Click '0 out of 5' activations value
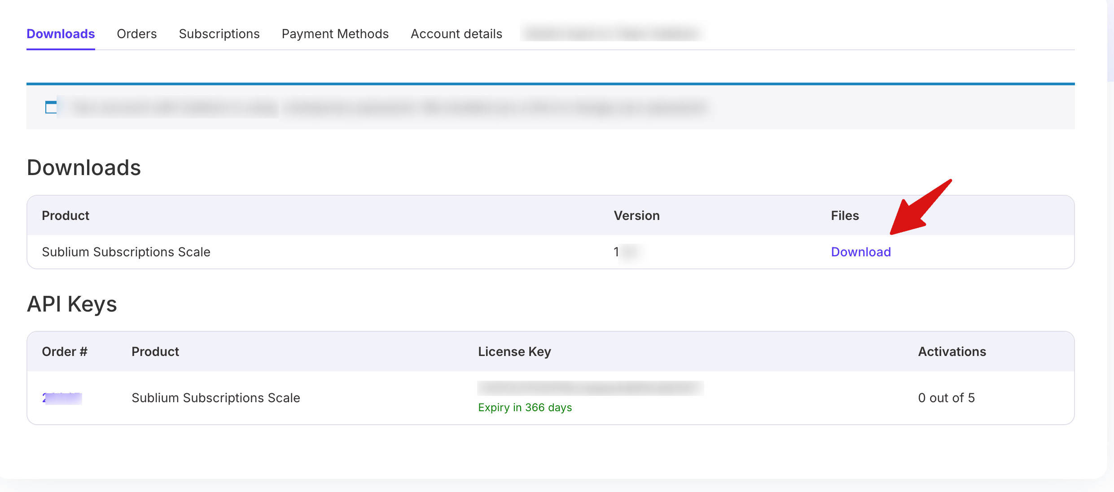Viewport: 1114px width, 492px height. tap(946, 398)
